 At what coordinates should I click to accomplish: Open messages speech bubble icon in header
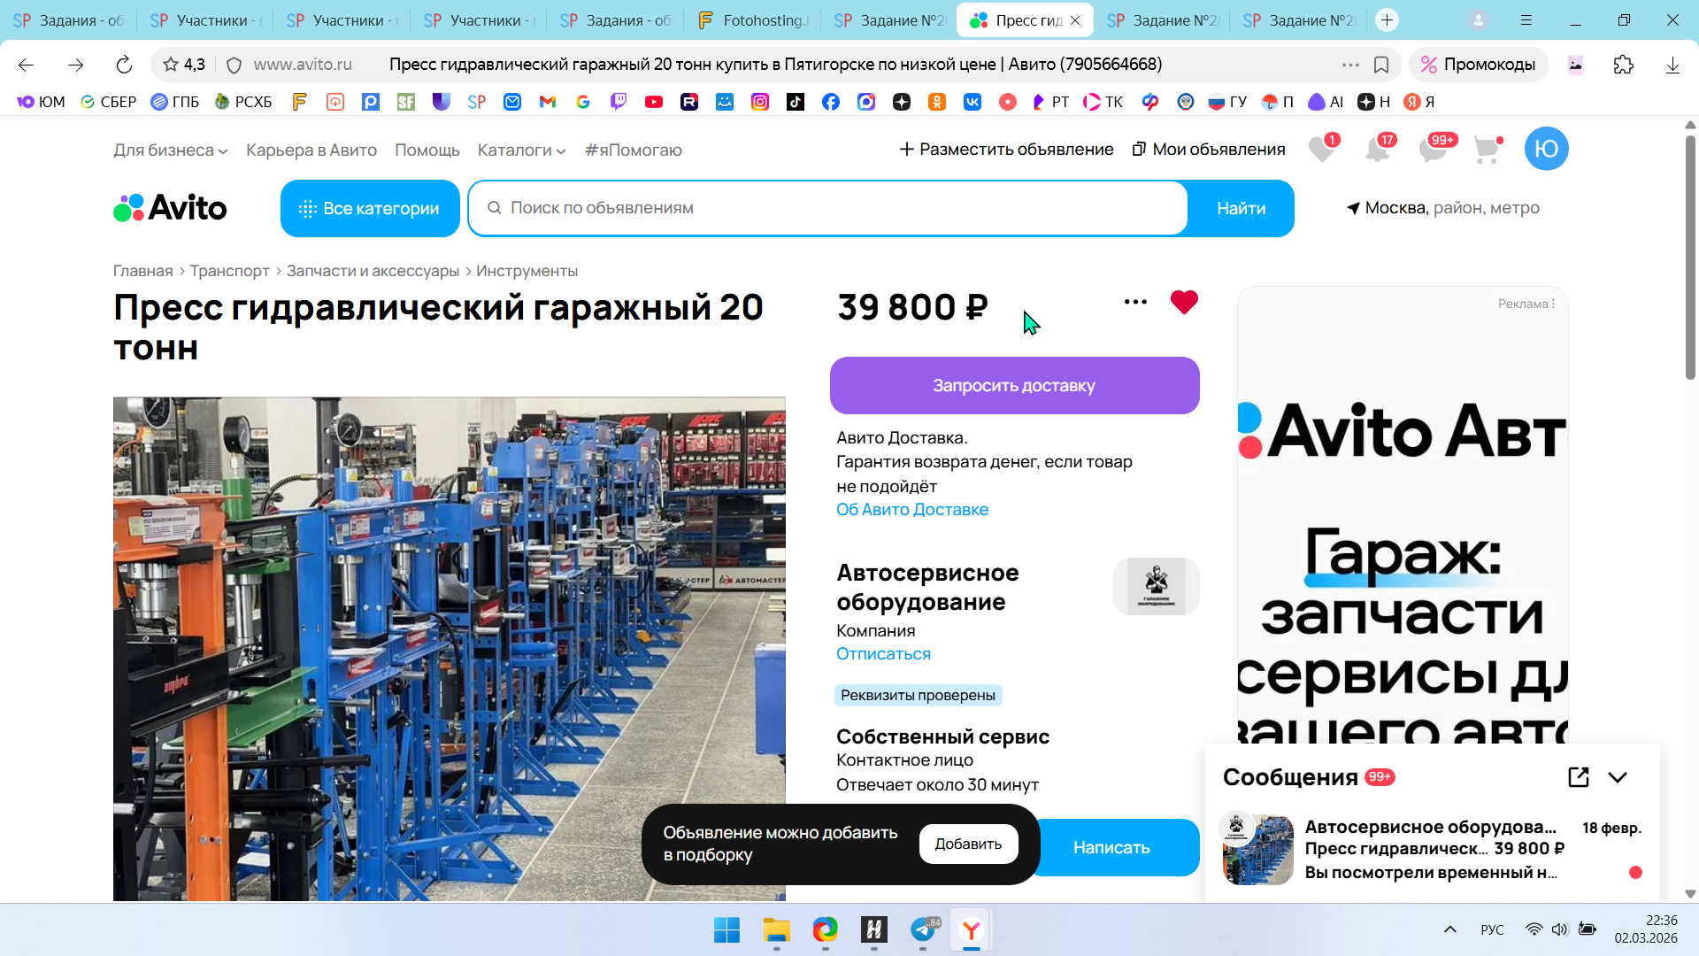click(1433, 150)
